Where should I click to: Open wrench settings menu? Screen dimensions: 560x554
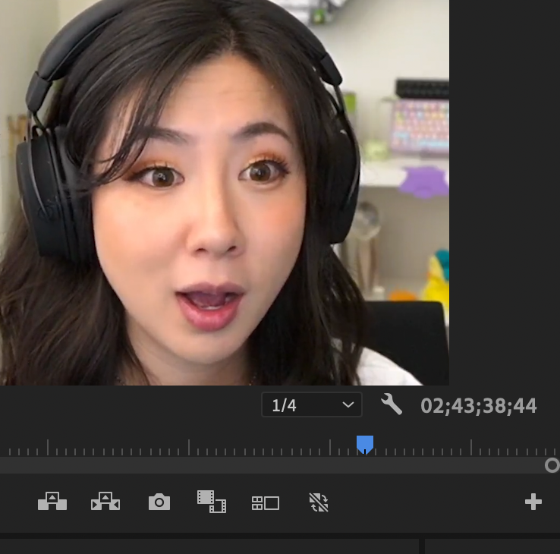point(392,404)
